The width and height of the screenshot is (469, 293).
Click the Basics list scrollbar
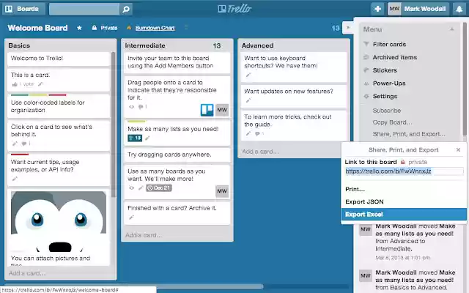click(114, 125)
